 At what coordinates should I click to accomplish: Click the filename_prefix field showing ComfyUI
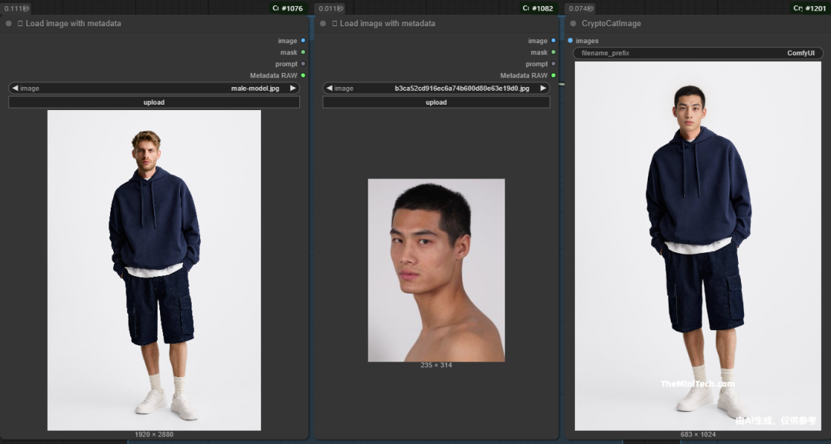698,53
